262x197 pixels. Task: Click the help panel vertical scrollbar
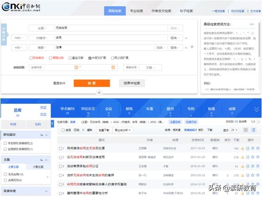tap(259, 40)
